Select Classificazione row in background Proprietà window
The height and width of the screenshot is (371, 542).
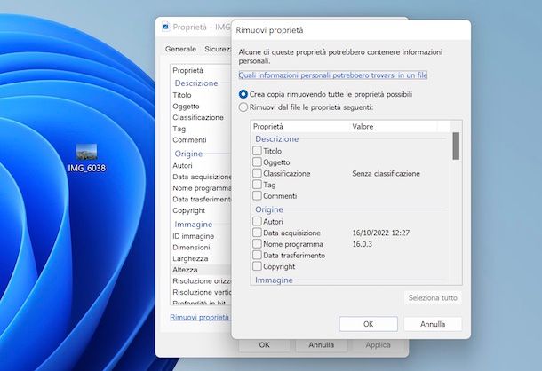pyautogui.click(x=201, y=117)
